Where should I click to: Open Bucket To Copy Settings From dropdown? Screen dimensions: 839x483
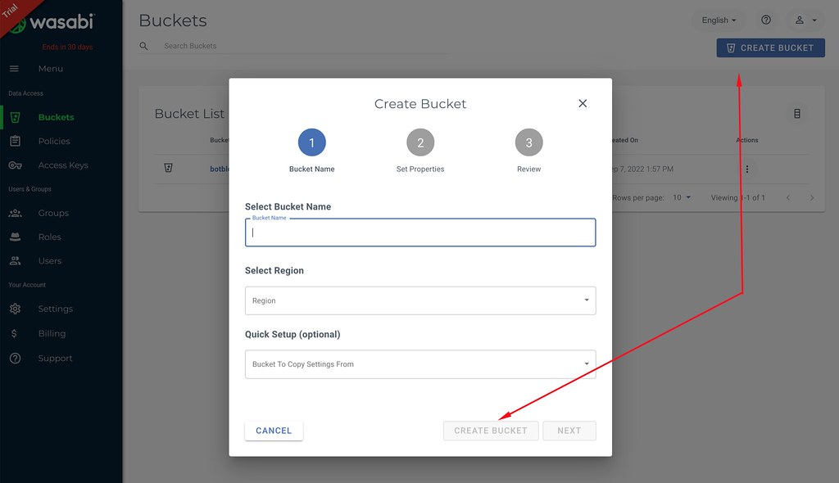[x=420, y=364]
